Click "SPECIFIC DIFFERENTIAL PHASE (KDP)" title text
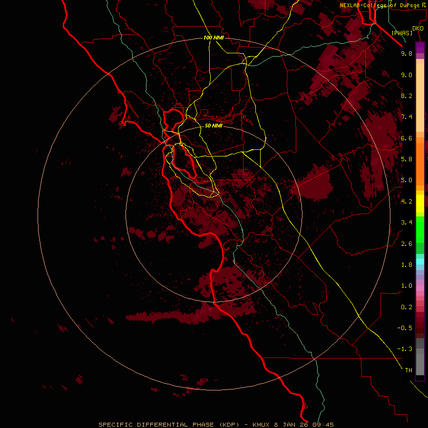The image size is (428, 428). pos(170,425)
